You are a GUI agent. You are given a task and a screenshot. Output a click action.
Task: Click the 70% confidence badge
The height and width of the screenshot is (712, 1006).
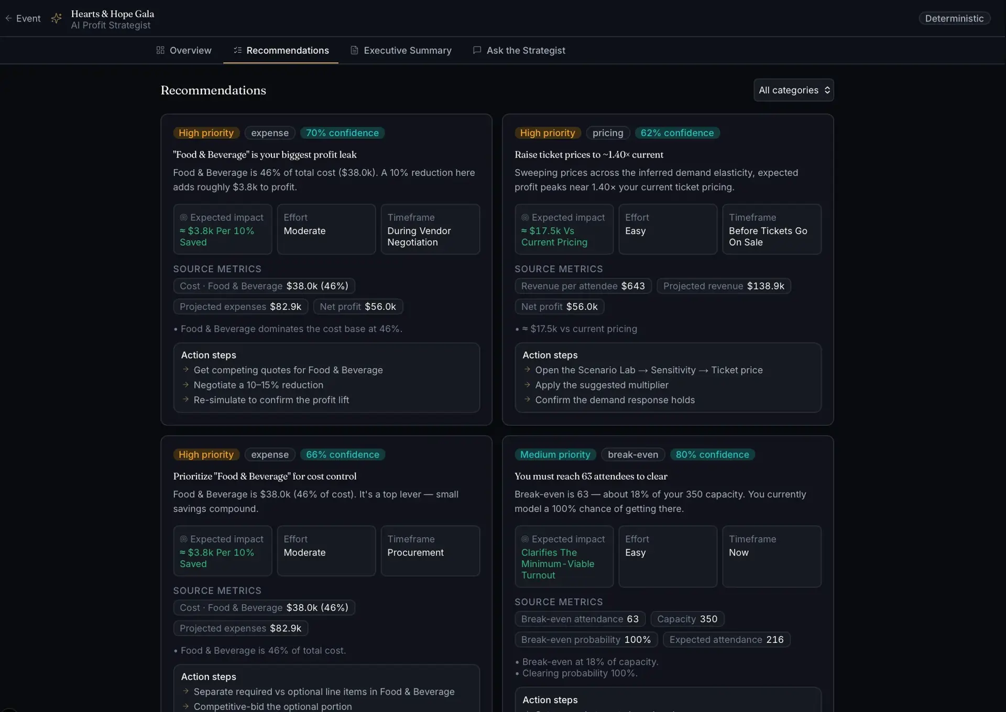pos(342,133)
